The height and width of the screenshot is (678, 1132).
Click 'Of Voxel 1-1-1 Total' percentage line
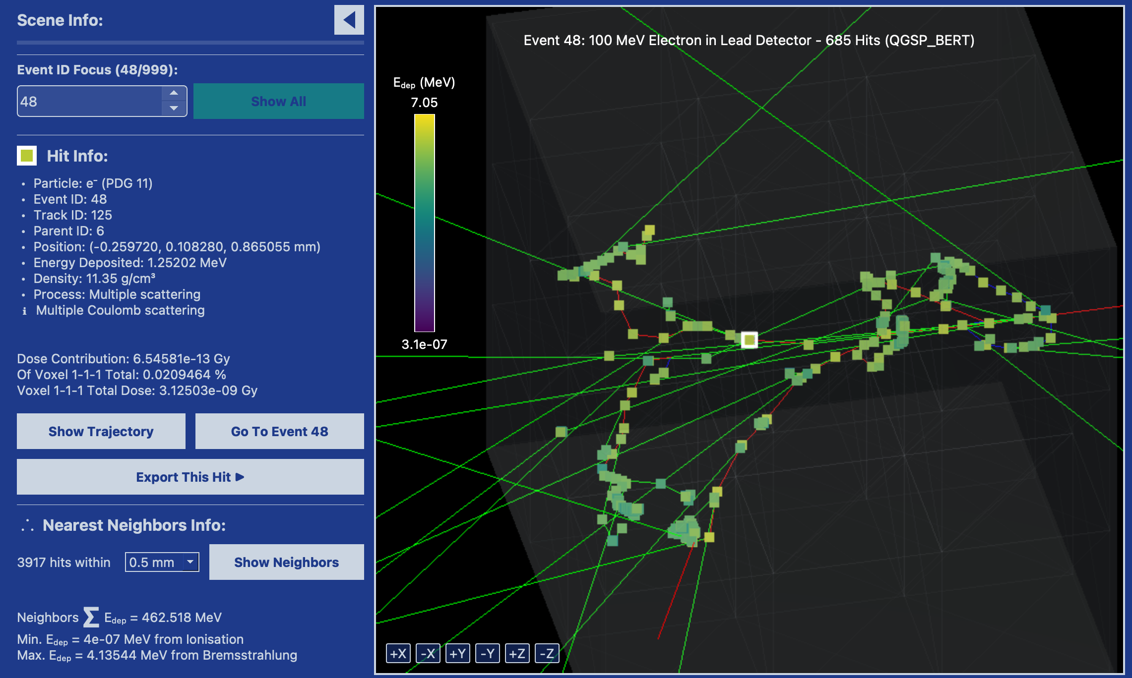click(122, 375)
